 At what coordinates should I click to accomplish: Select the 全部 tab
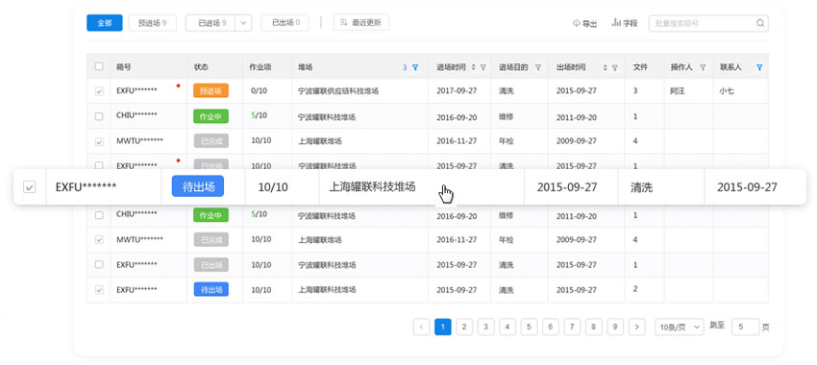click(105, 23)
